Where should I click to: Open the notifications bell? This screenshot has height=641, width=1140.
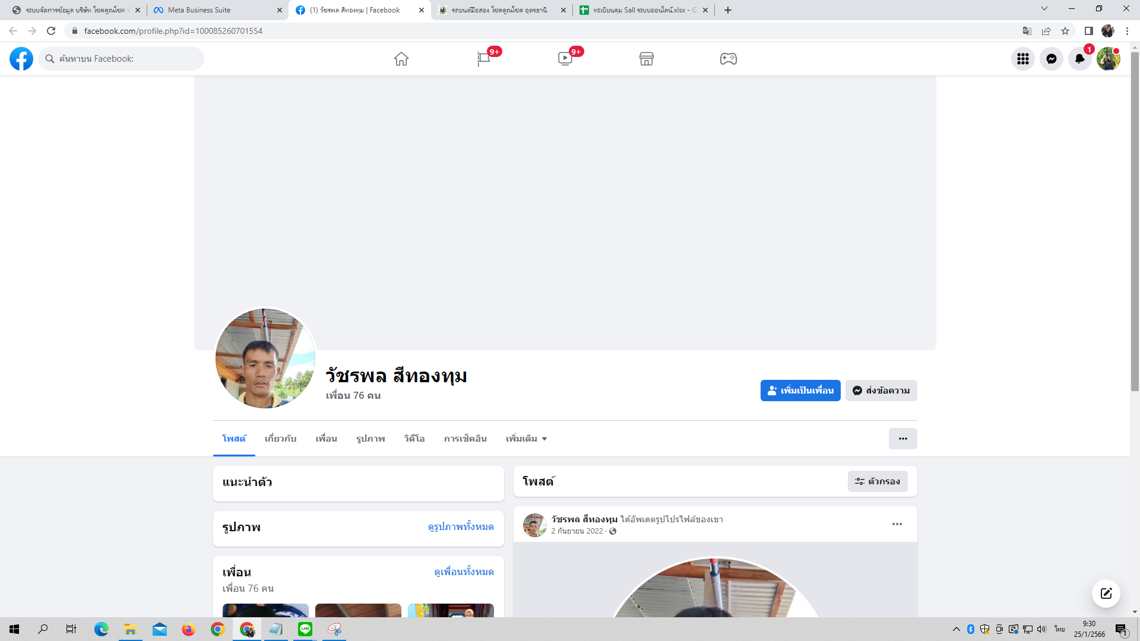pyautogui.click(x=1079, y=59)
